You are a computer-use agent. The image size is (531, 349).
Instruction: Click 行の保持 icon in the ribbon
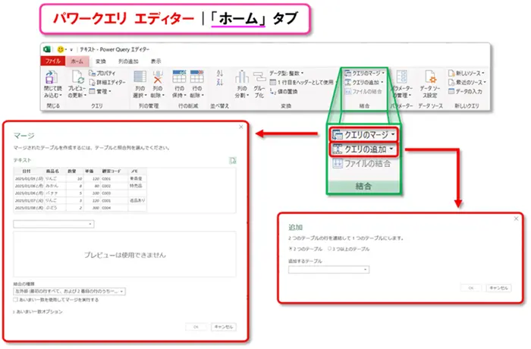coord(179,77)
